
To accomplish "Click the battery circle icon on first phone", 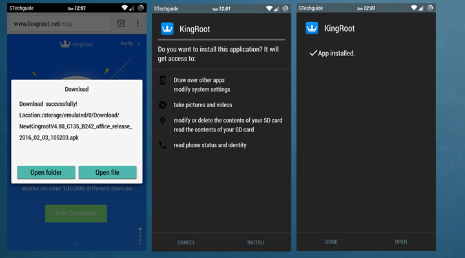I will coord(141,8).
